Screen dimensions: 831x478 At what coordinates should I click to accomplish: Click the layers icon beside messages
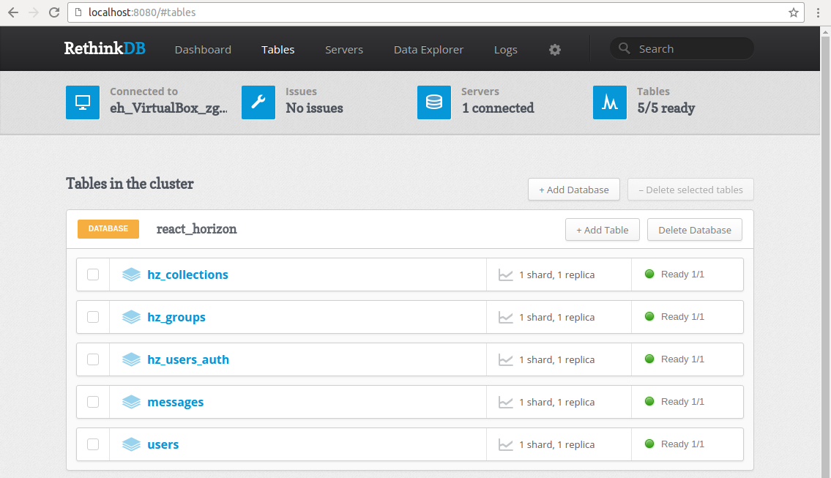click(131, 402)
